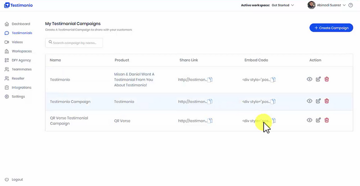Click the Embed Code column header
Image resolution: width=360 pixels, height=186 pixels.
pos(256,60)
